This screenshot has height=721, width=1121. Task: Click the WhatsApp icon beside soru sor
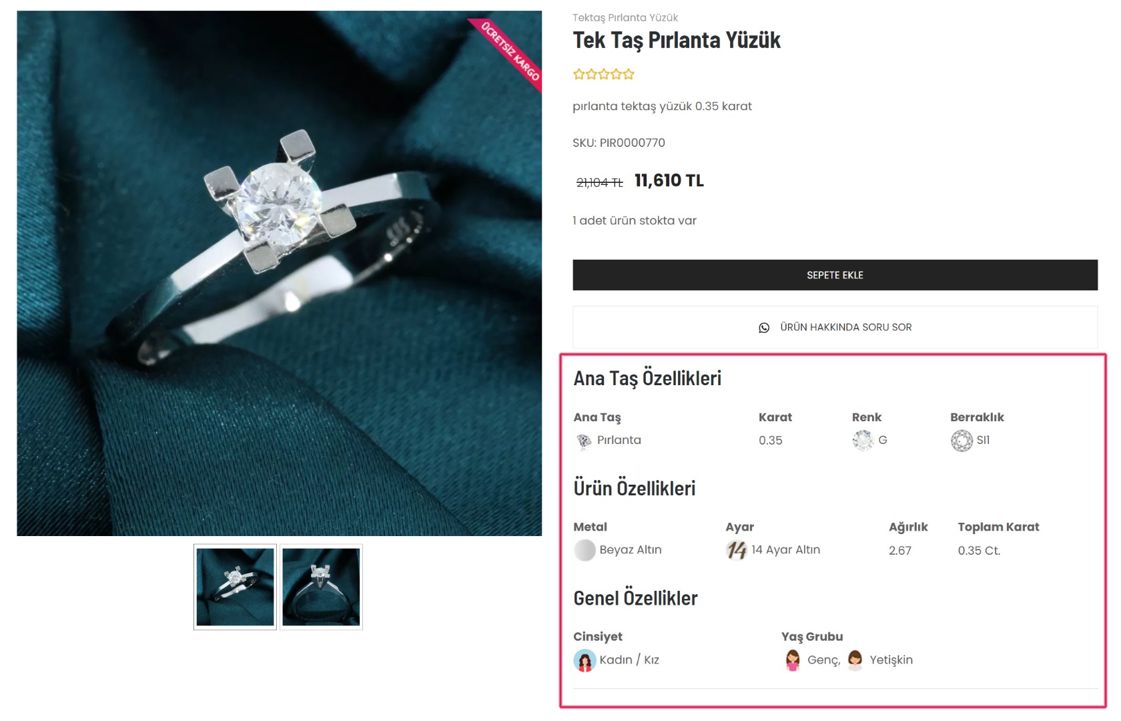pos(764,328)
